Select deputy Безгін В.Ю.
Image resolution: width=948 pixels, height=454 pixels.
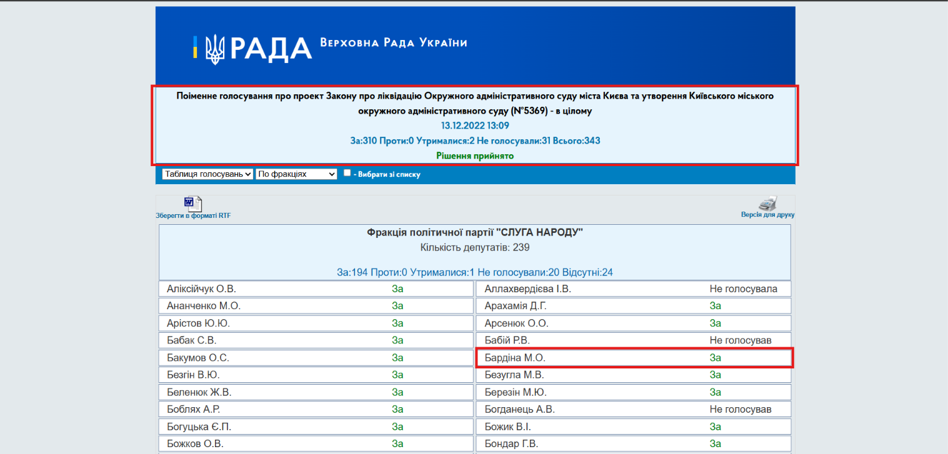(x=193, y=375)
